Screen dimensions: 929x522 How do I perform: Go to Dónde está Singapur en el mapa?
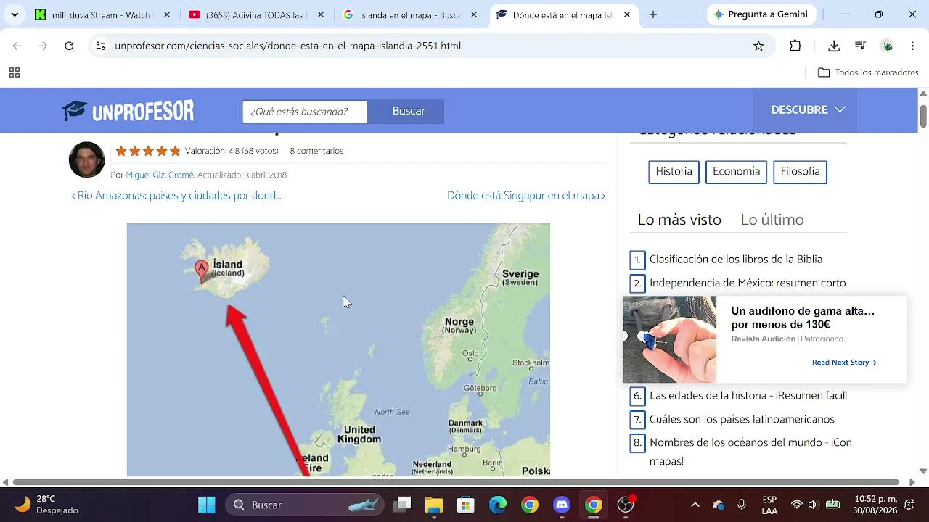(x=526, y=196)
